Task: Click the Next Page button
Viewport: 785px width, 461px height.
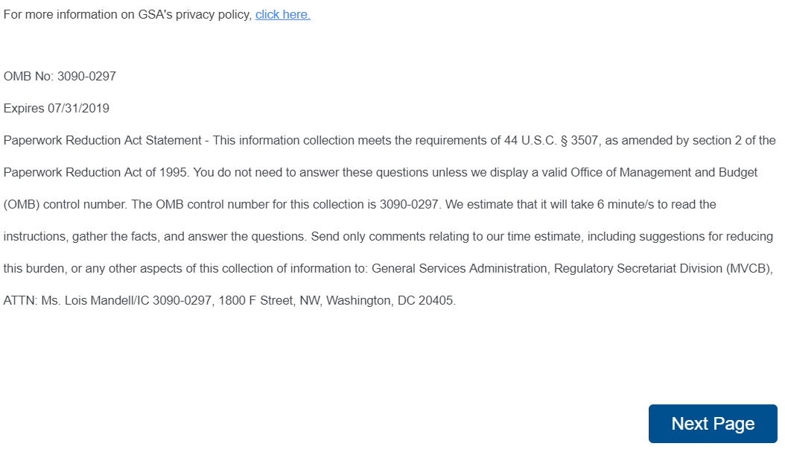Action: [713, 424]
